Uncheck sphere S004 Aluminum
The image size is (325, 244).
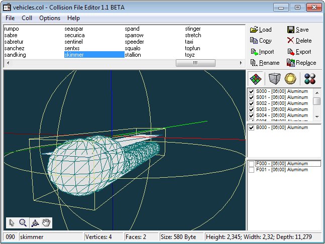coord(252,115)
